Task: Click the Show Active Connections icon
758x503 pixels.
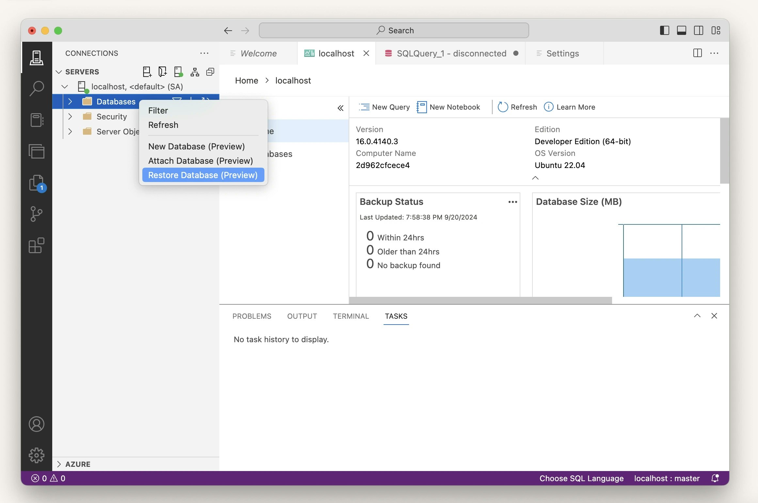Action: coord(178,72)
